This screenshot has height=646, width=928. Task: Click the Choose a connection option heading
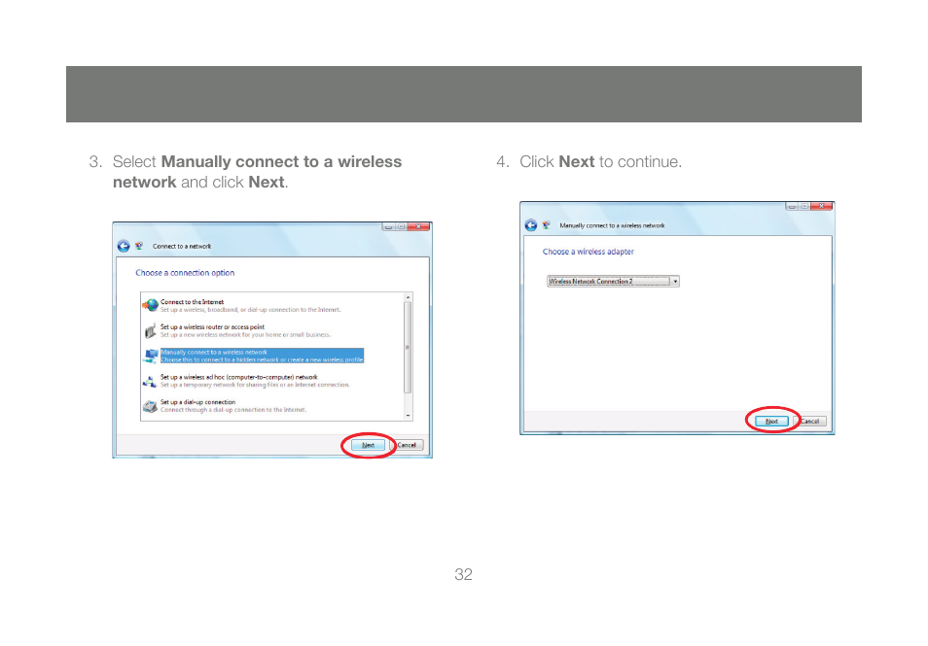coord(185,272)
